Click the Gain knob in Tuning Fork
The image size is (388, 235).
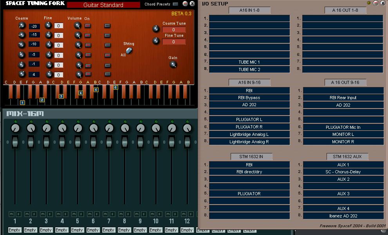pos(173,65)
